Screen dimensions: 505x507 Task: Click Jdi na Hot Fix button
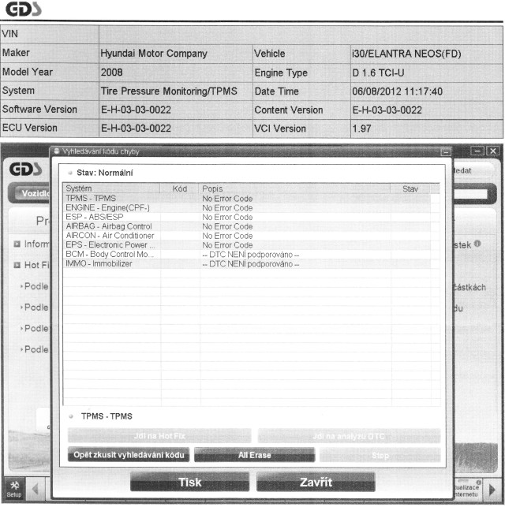[159, 436]
